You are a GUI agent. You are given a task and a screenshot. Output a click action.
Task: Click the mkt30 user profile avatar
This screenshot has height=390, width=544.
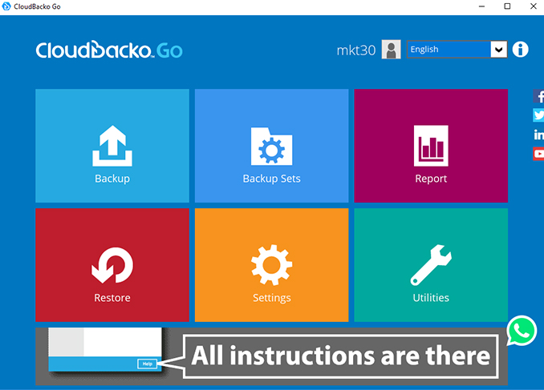(391, 50)
